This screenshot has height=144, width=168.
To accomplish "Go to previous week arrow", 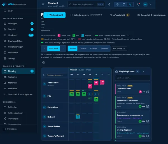I will pyautogui.click(x=44, y=48).
